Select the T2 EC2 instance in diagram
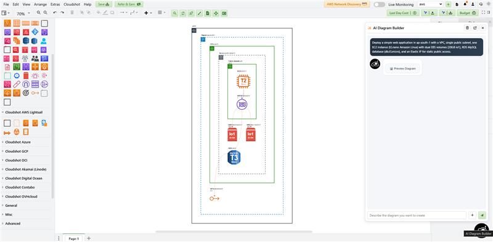Viewport: 493px width, 242px height. pos(243,81)
